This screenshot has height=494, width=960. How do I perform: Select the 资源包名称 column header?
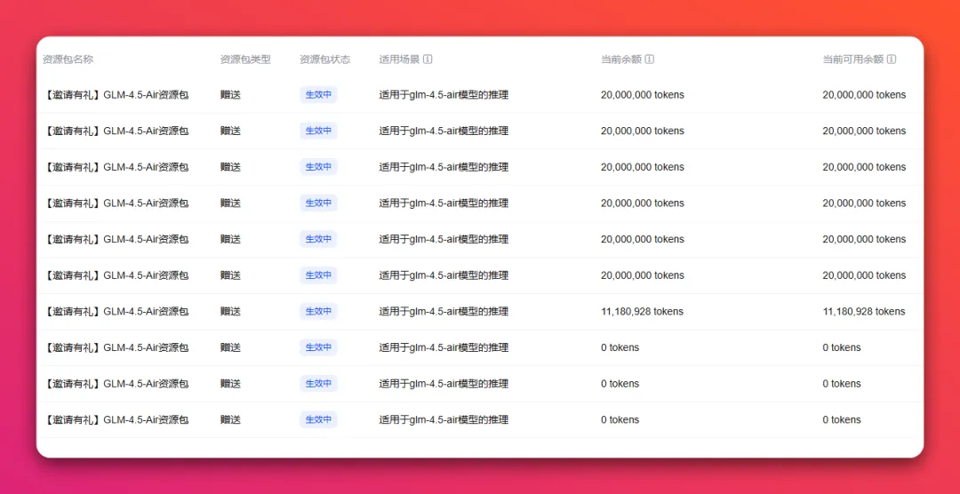68,60
